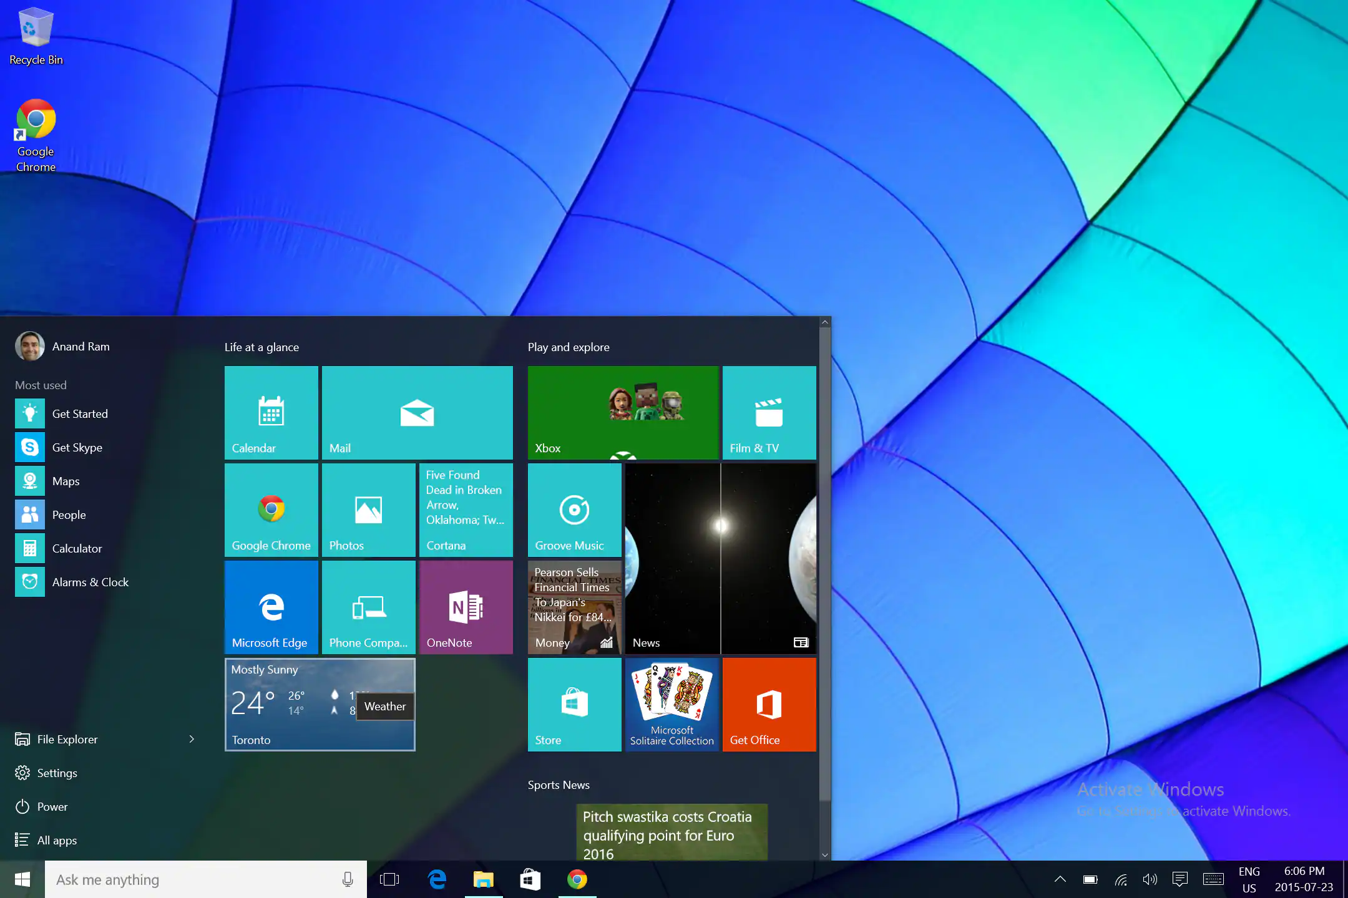Click the Weather tile for Toronto
The height and width of the screenshot is (898, 1348).
pyautogui.click(x=319, y=705)
